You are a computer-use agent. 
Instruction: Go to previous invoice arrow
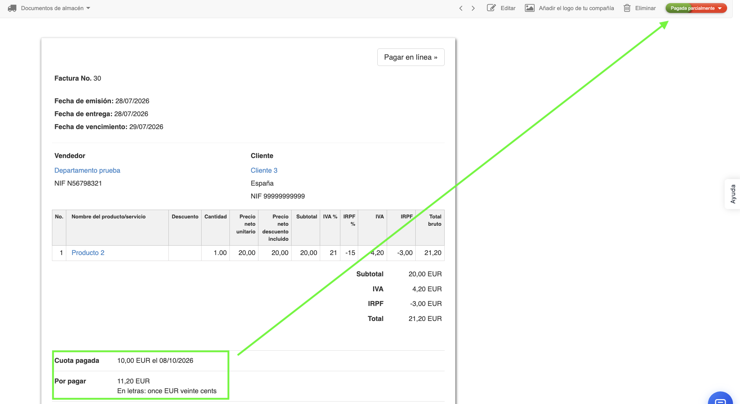[461, 8]
